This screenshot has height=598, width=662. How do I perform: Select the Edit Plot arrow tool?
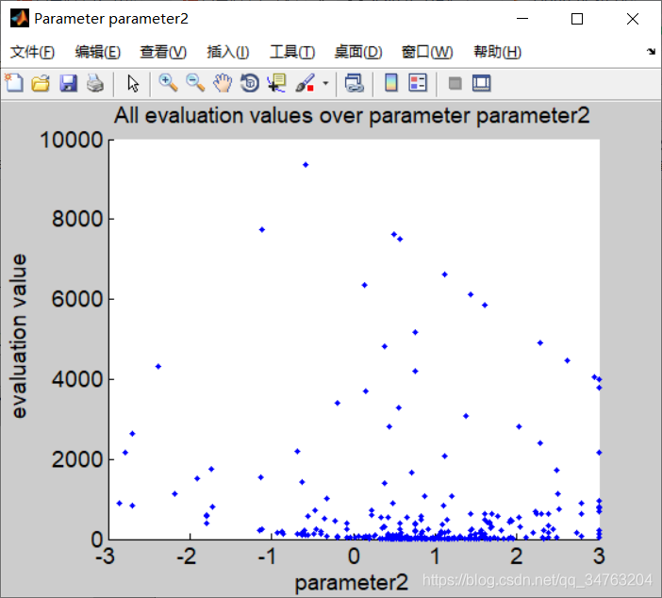(x=133, y=83)
